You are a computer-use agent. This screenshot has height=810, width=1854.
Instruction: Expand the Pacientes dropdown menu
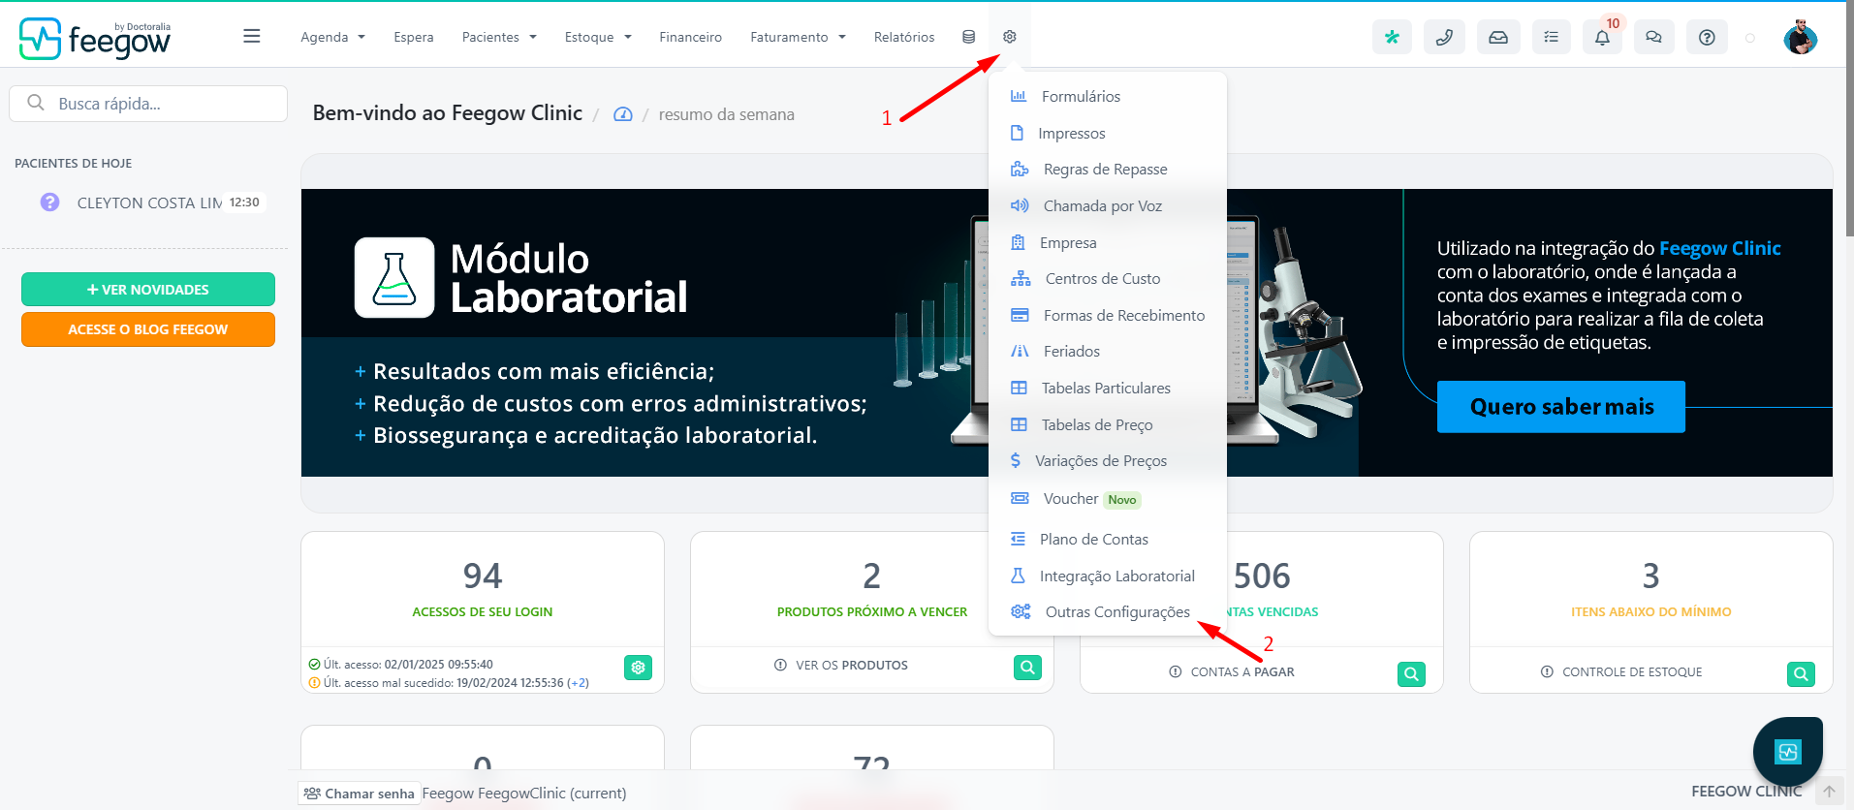499,37
